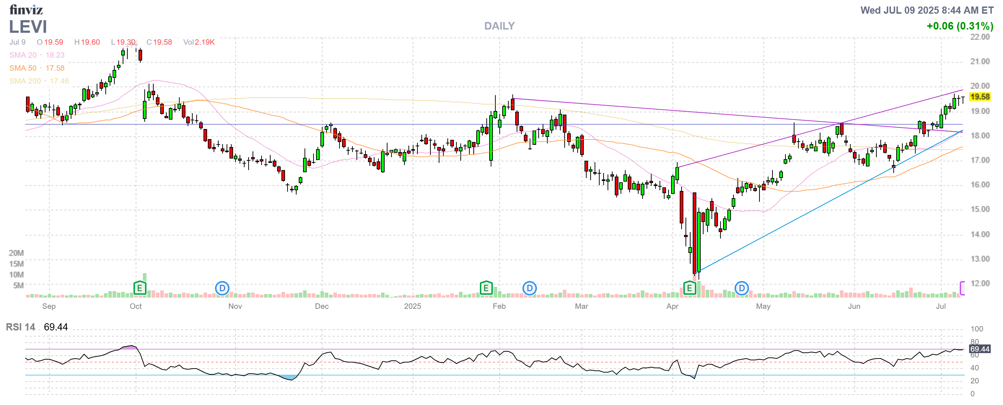
Task: Click the dividend D marker before November
Action: point(222,288)
